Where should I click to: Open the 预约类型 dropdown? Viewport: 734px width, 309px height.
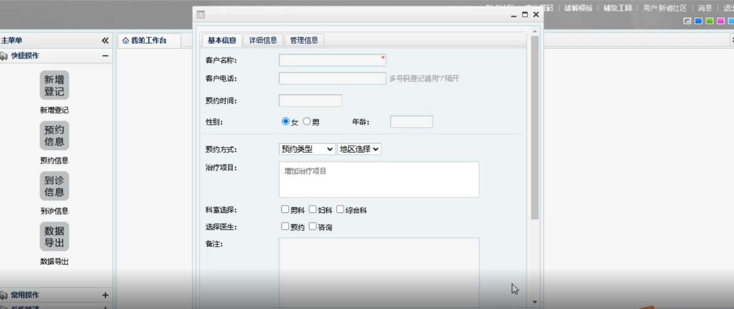[307, 149]
